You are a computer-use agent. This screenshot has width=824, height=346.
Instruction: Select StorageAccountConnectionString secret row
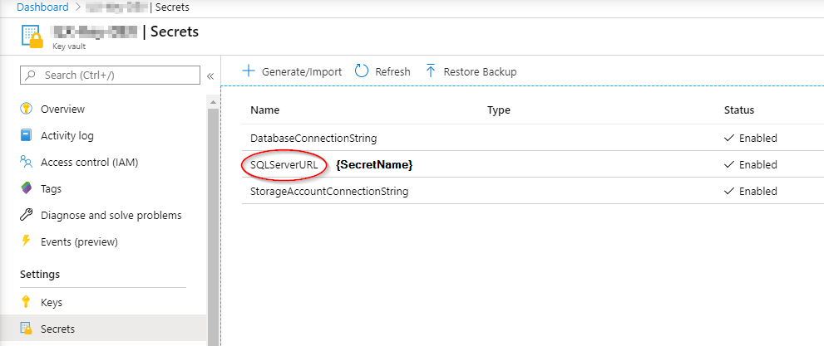[329, 191]
